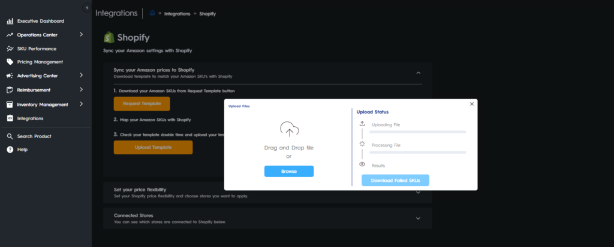Click the Advertising Center megaphone icon

click(x=10, y=76)
